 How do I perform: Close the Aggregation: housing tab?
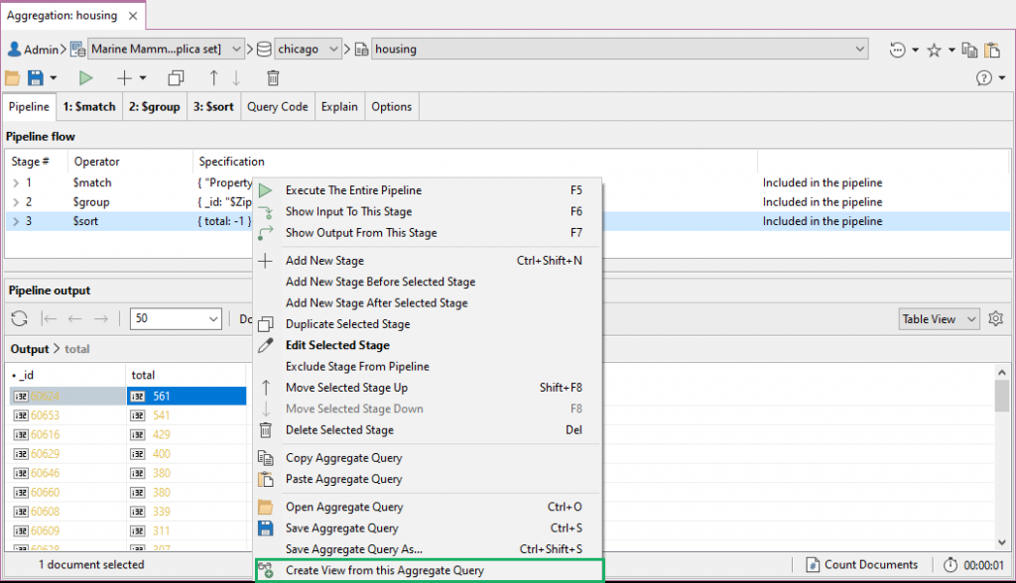click(x=133, y=16)
